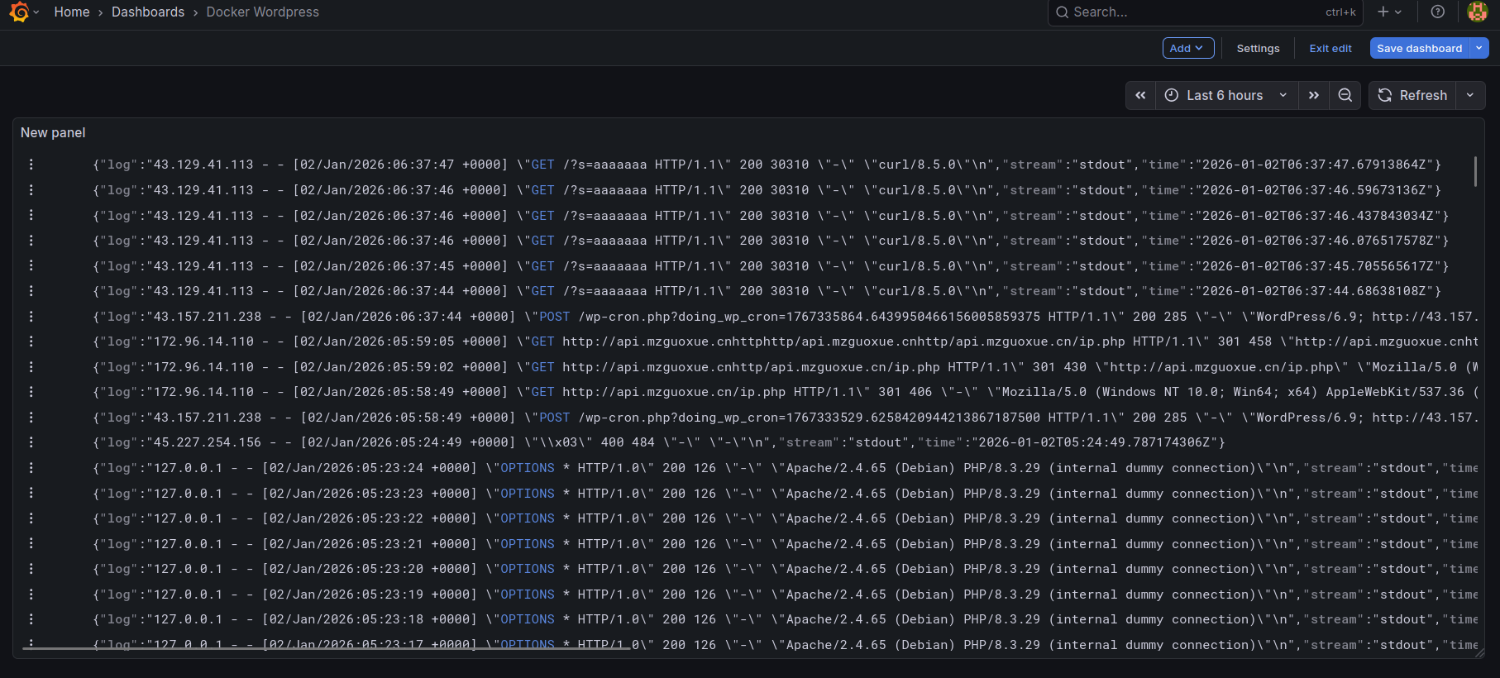1500x678 pixels.
Task: Open Save dashboard options arrow
Action: [1479, 48]
